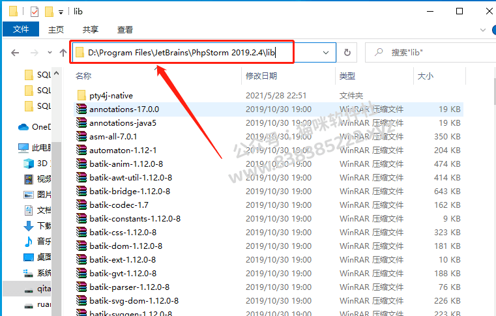496x316 pixels.
Task: Open Quick Access toolbar customize dropdown
Action: point(61,12)
